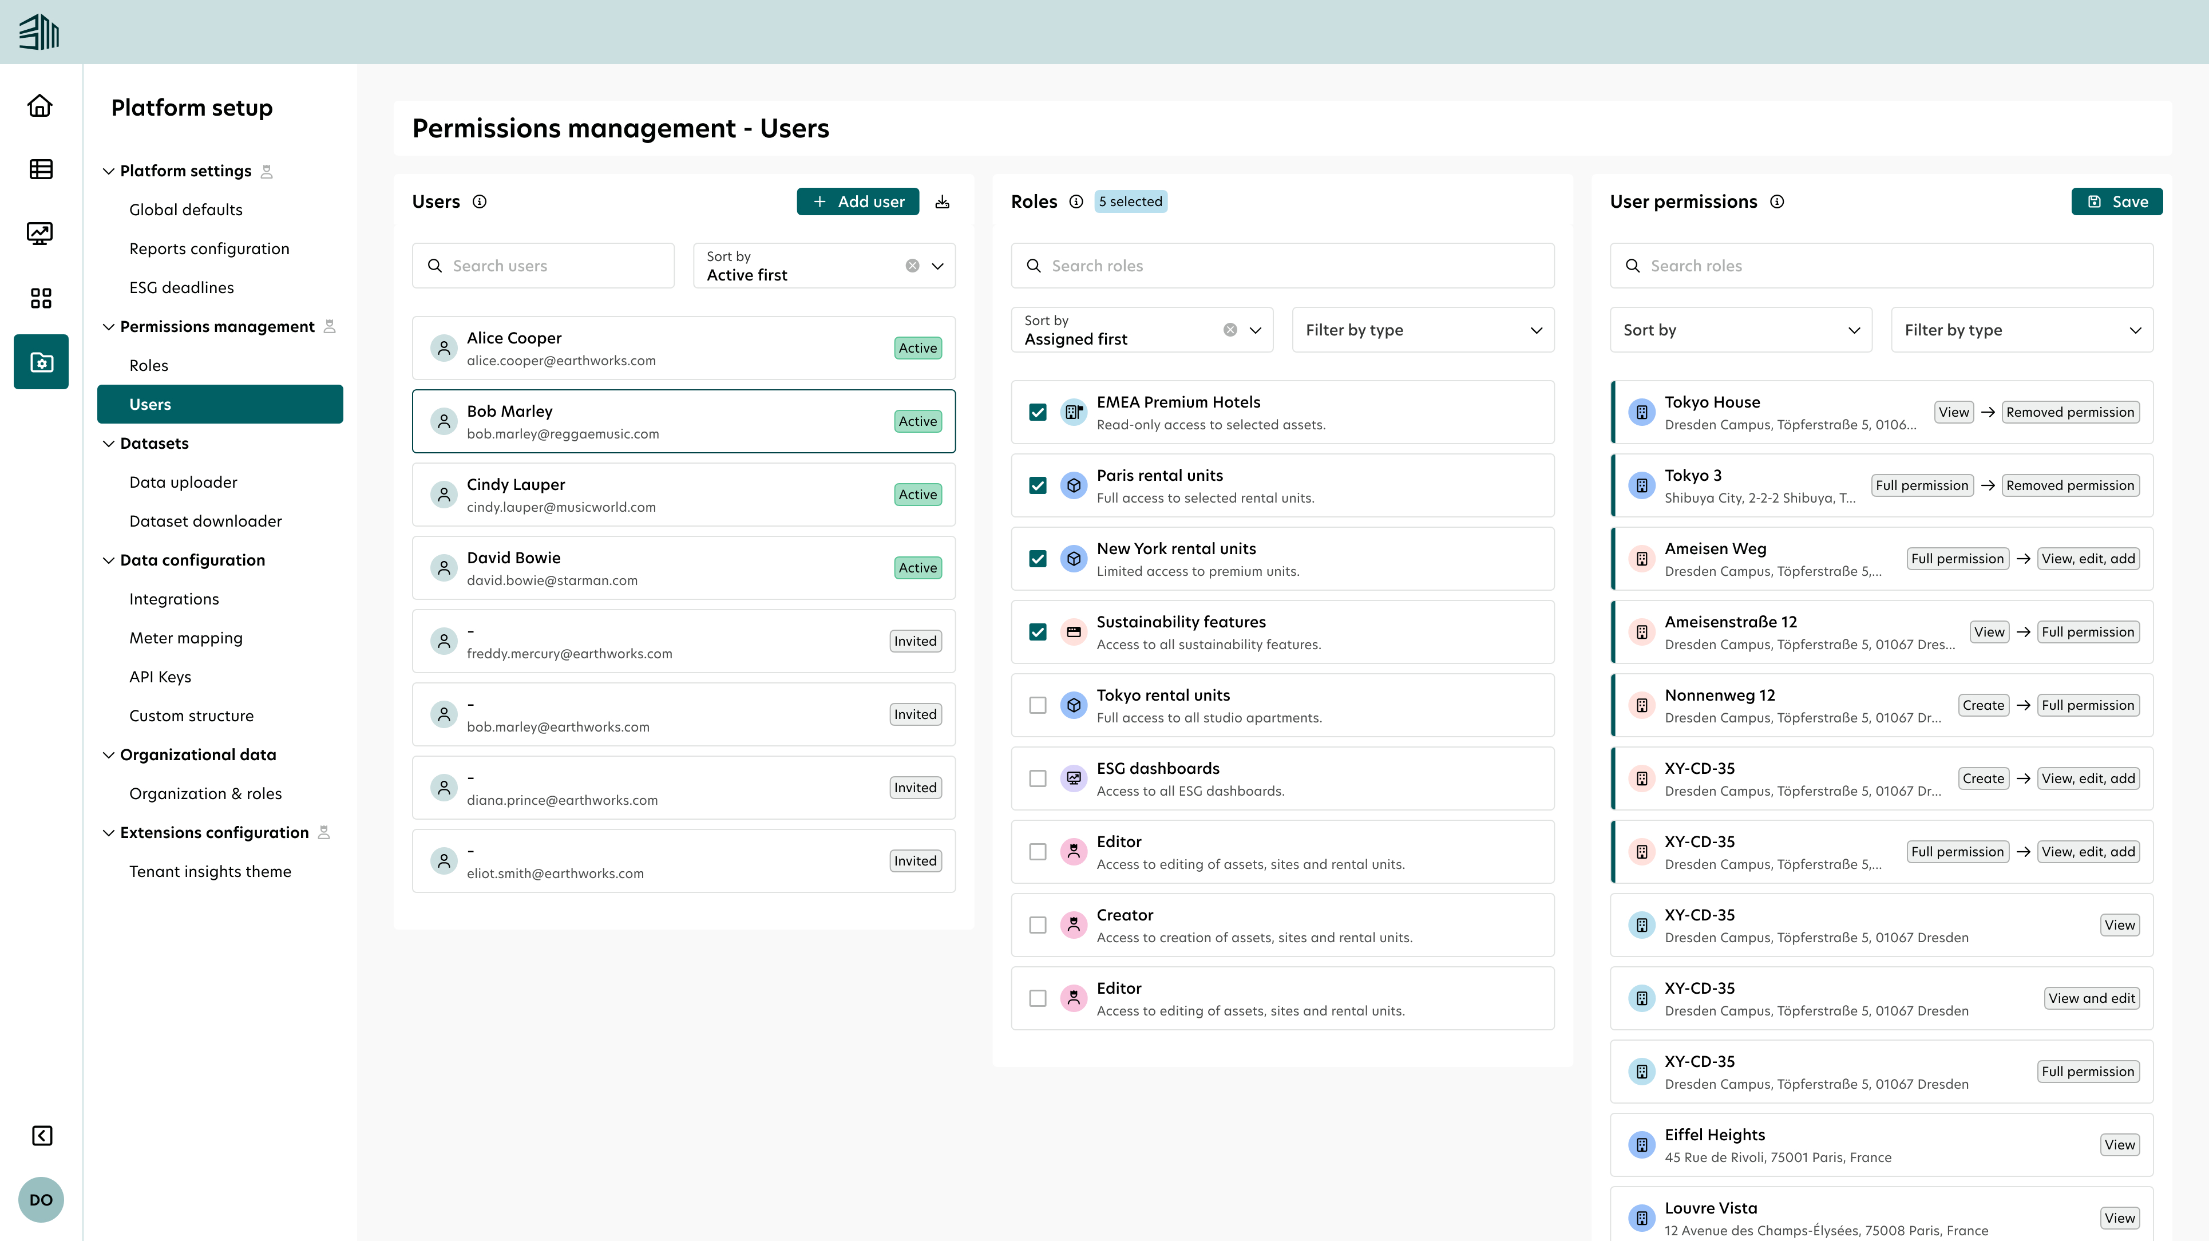
Task: Select the Bob Marley user card
Action: (x=683, y=421)
